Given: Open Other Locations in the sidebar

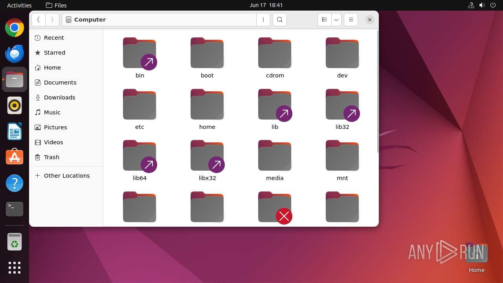Looking at the screenshot, I should 66,176.
